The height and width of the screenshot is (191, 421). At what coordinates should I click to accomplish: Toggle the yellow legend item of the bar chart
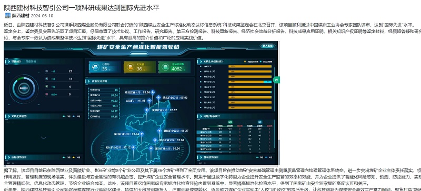[x=251, y=61]
